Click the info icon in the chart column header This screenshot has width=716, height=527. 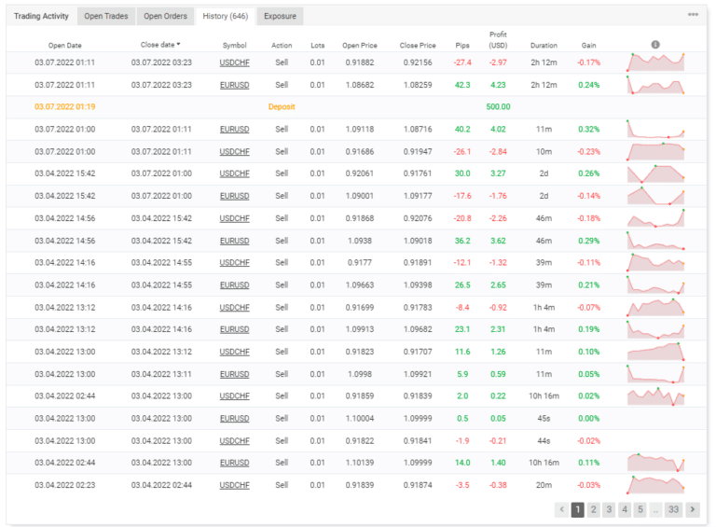pyautogui.click(x=655, y=45)
